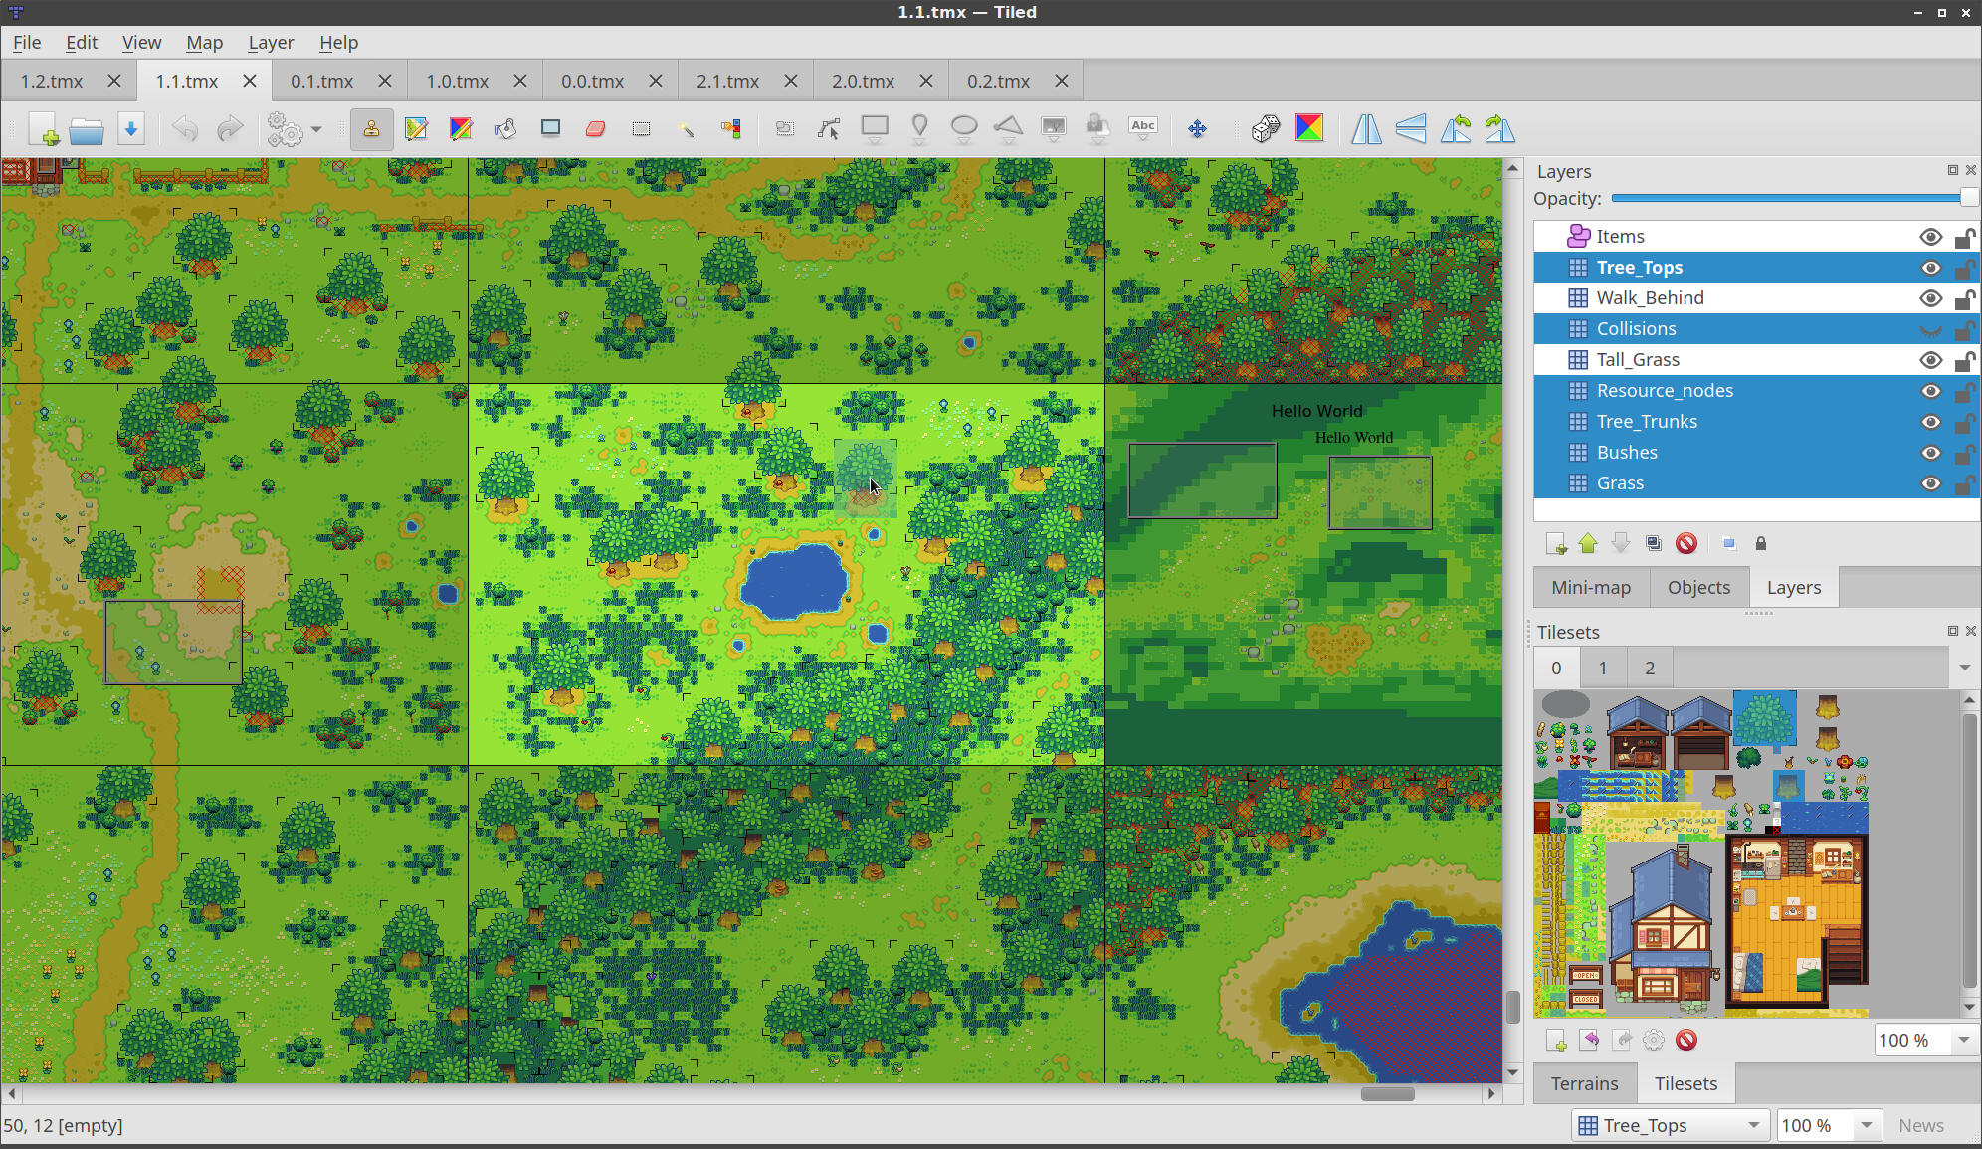Open the Layer menu

click(x=270, y=41)
